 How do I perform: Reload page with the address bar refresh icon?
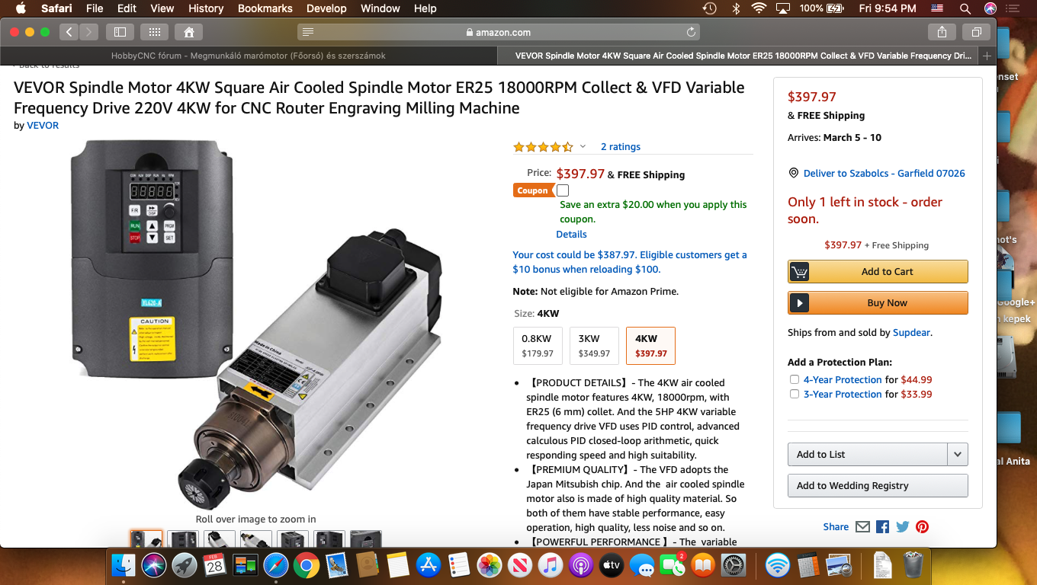691,32
